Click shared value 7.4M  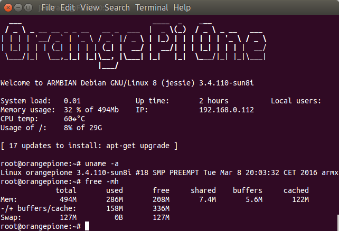[208, 199]
